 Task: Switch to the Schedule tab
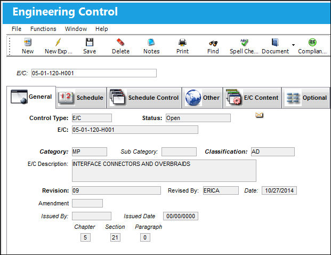[x=81, y=98]
